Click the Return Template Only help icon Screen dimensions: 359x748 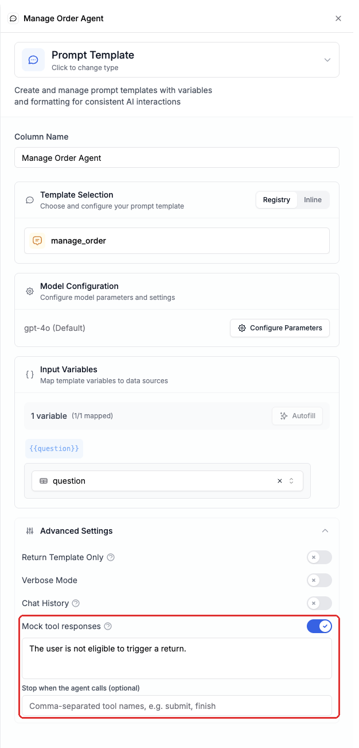[111, 557]
